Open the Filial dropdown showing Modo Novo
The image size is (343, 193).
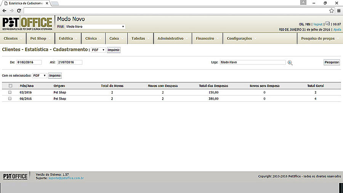pyautogui.click(x=95, y=27)
